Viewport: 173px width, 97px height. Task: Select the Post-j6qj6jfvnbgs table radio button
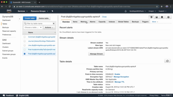coord(25,54)
